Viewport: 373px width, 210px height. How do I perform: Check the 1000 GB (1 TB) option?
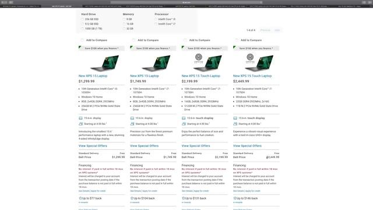[x=83, y=29]
